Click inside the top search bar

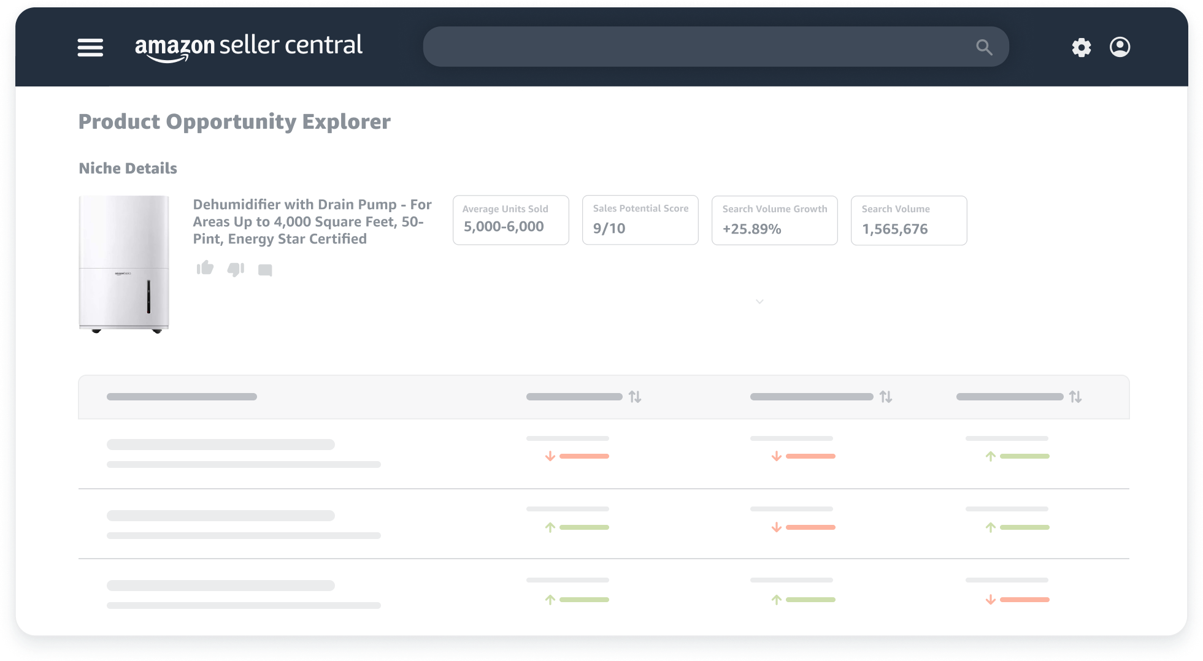tap(716, 47)
